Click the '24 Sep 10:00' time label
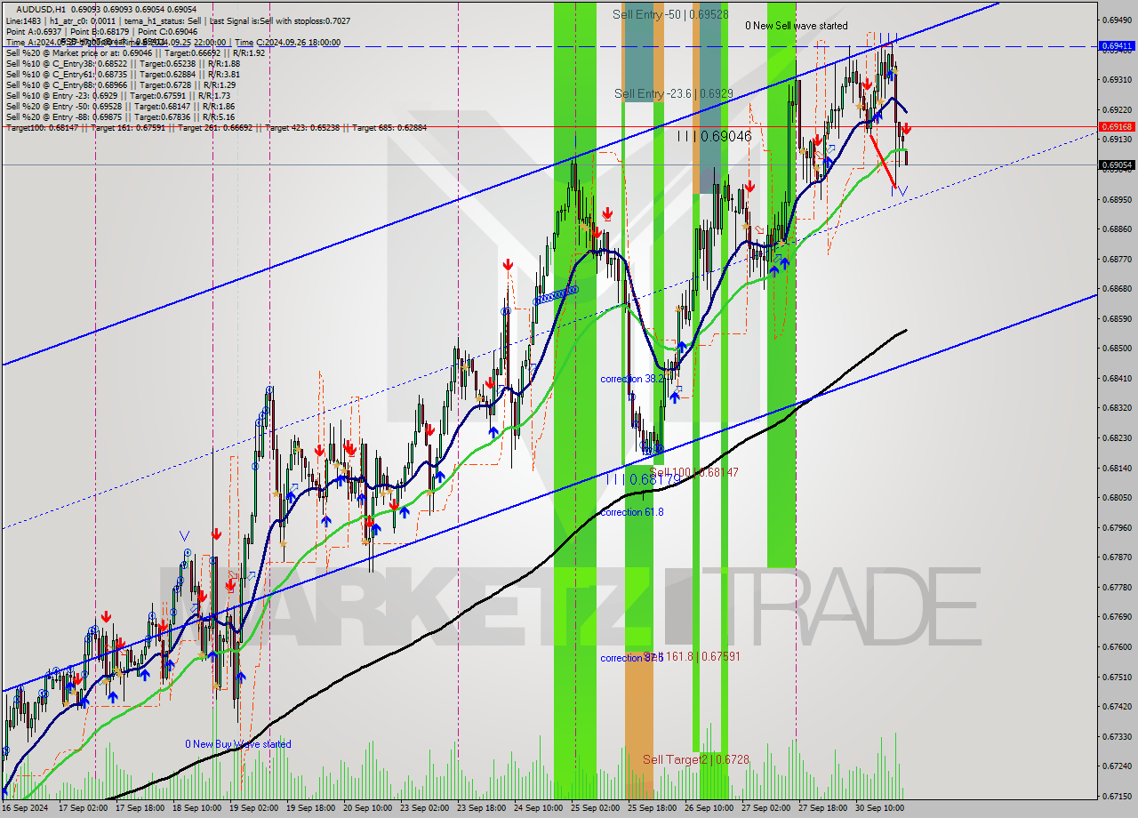1138x818 pixels. 539,808
